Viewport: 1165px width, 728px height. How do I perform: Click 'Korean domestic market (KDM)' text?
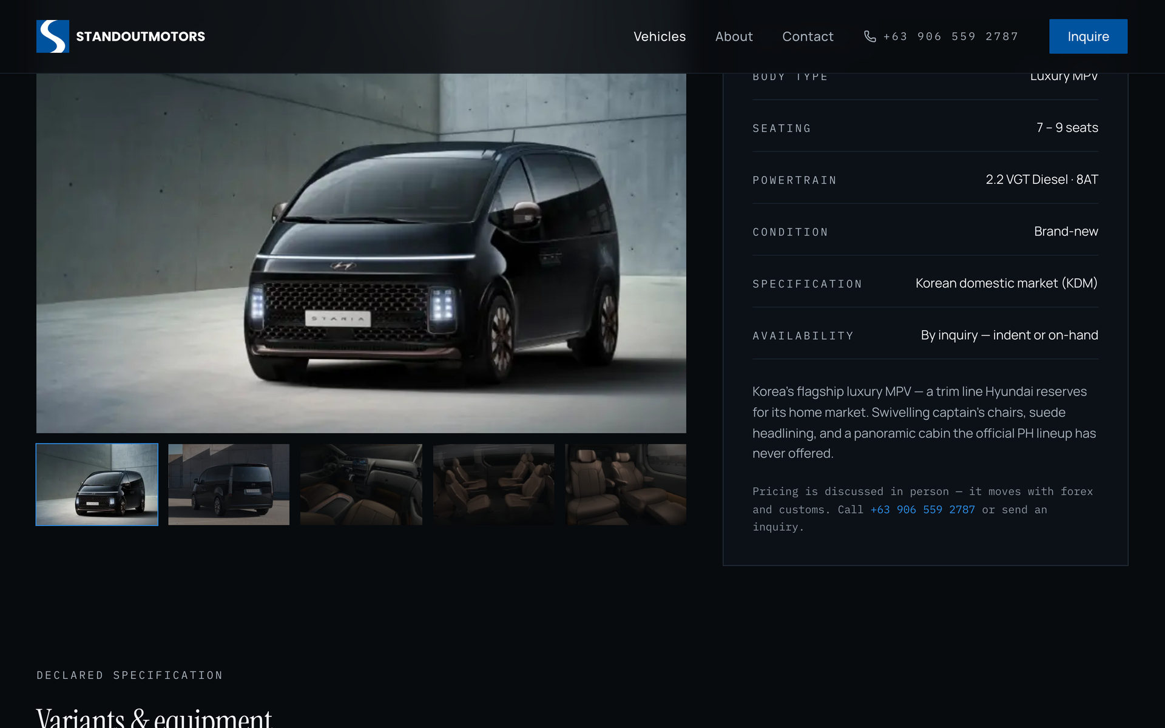[1007, 283]
